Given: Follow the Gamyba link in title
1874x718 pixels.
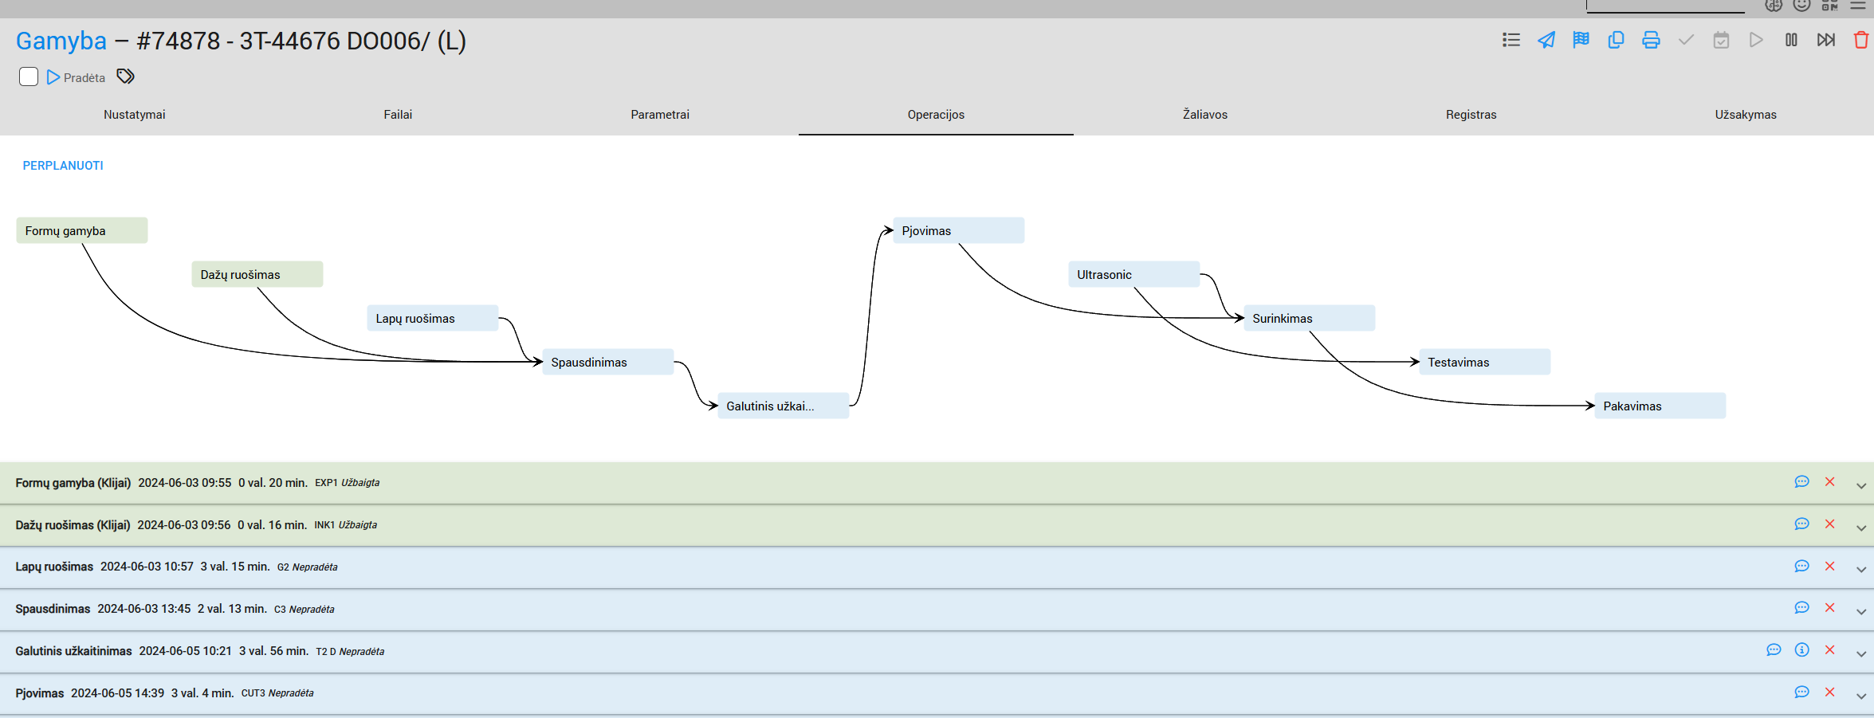Looking at the screenshot, I should tap(61, 41).
